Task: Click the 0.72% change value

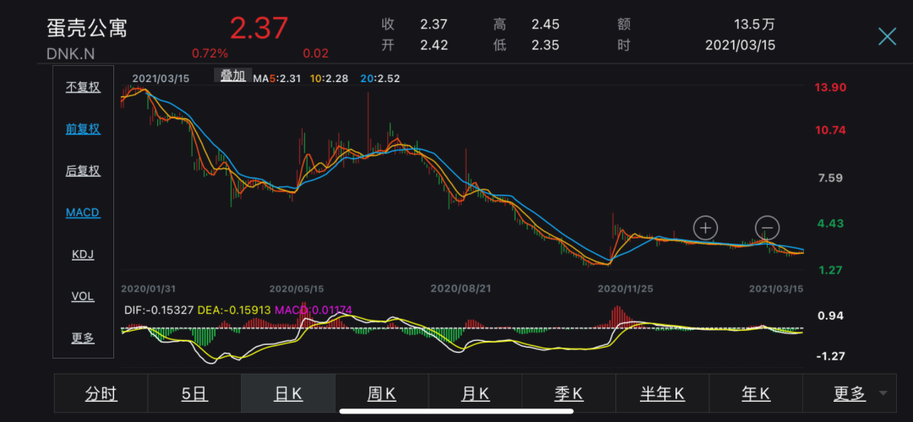Action: click(210, 53)
